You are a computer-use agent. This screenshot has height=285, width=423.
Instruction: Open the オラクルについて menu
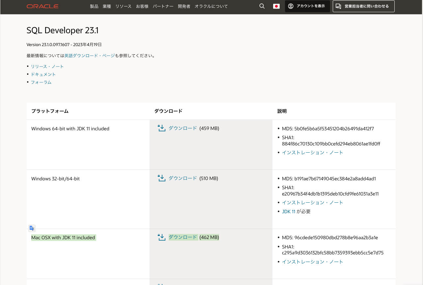[211, 6]
